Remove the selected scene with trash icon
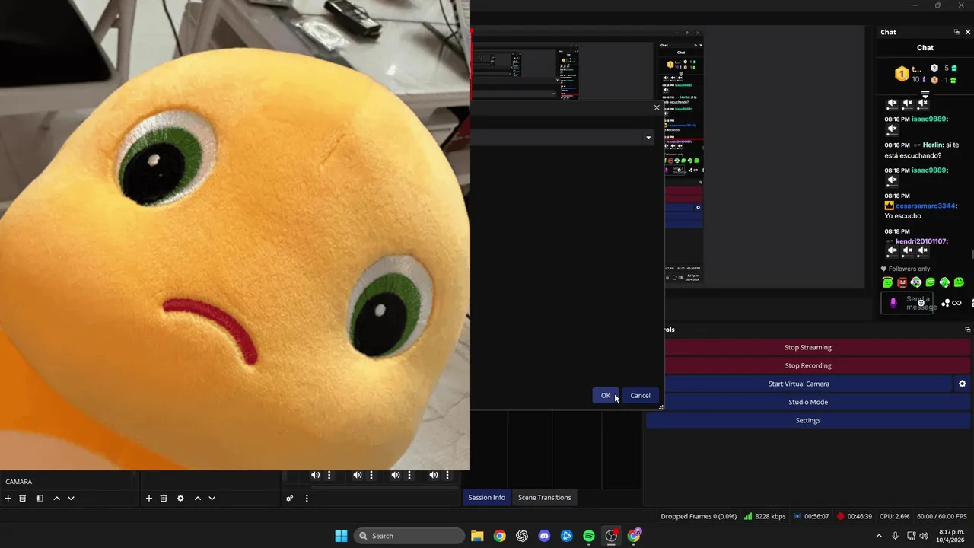 pos(23,499)
